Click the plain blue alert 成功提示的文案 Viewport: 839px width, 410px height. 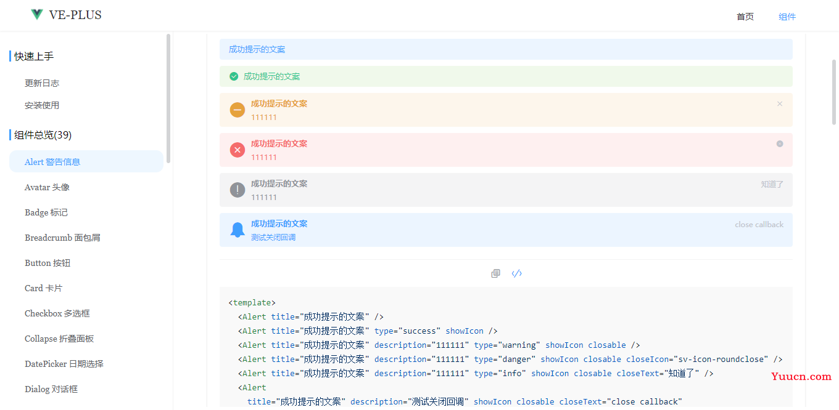coord(506,49)
